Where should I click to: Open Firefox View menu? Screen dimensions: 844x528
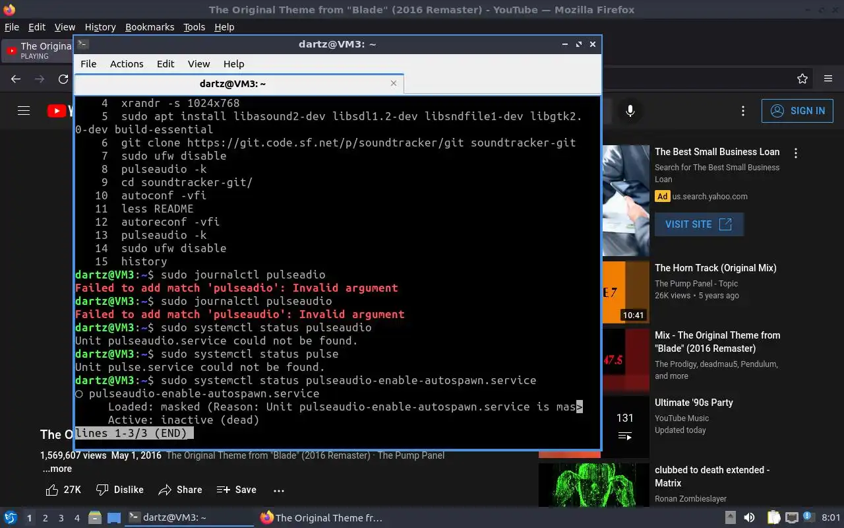(x=65, y=27)
